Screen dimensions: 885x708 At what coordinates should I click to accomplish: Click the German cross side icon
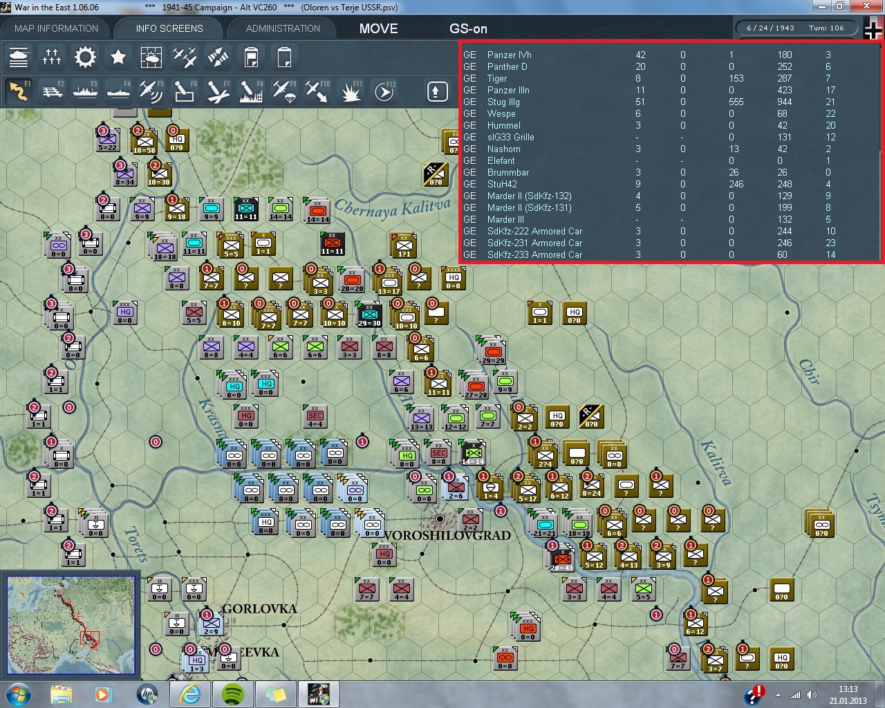coord(874,29)
